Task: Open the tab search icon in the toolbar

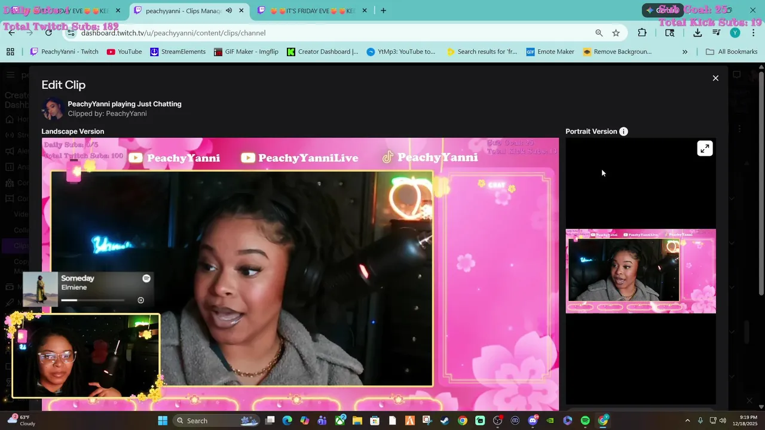Action: point(670,33)
